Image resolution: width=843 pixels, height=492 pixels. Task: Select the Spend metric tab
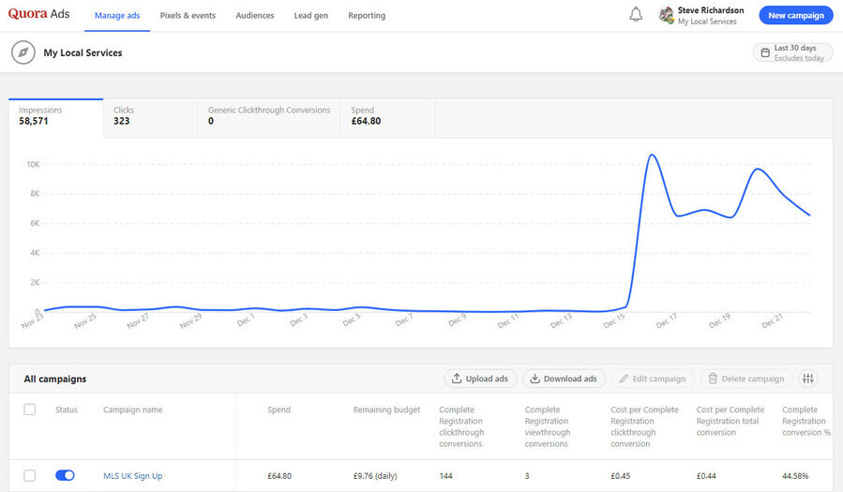click(386, 116)
